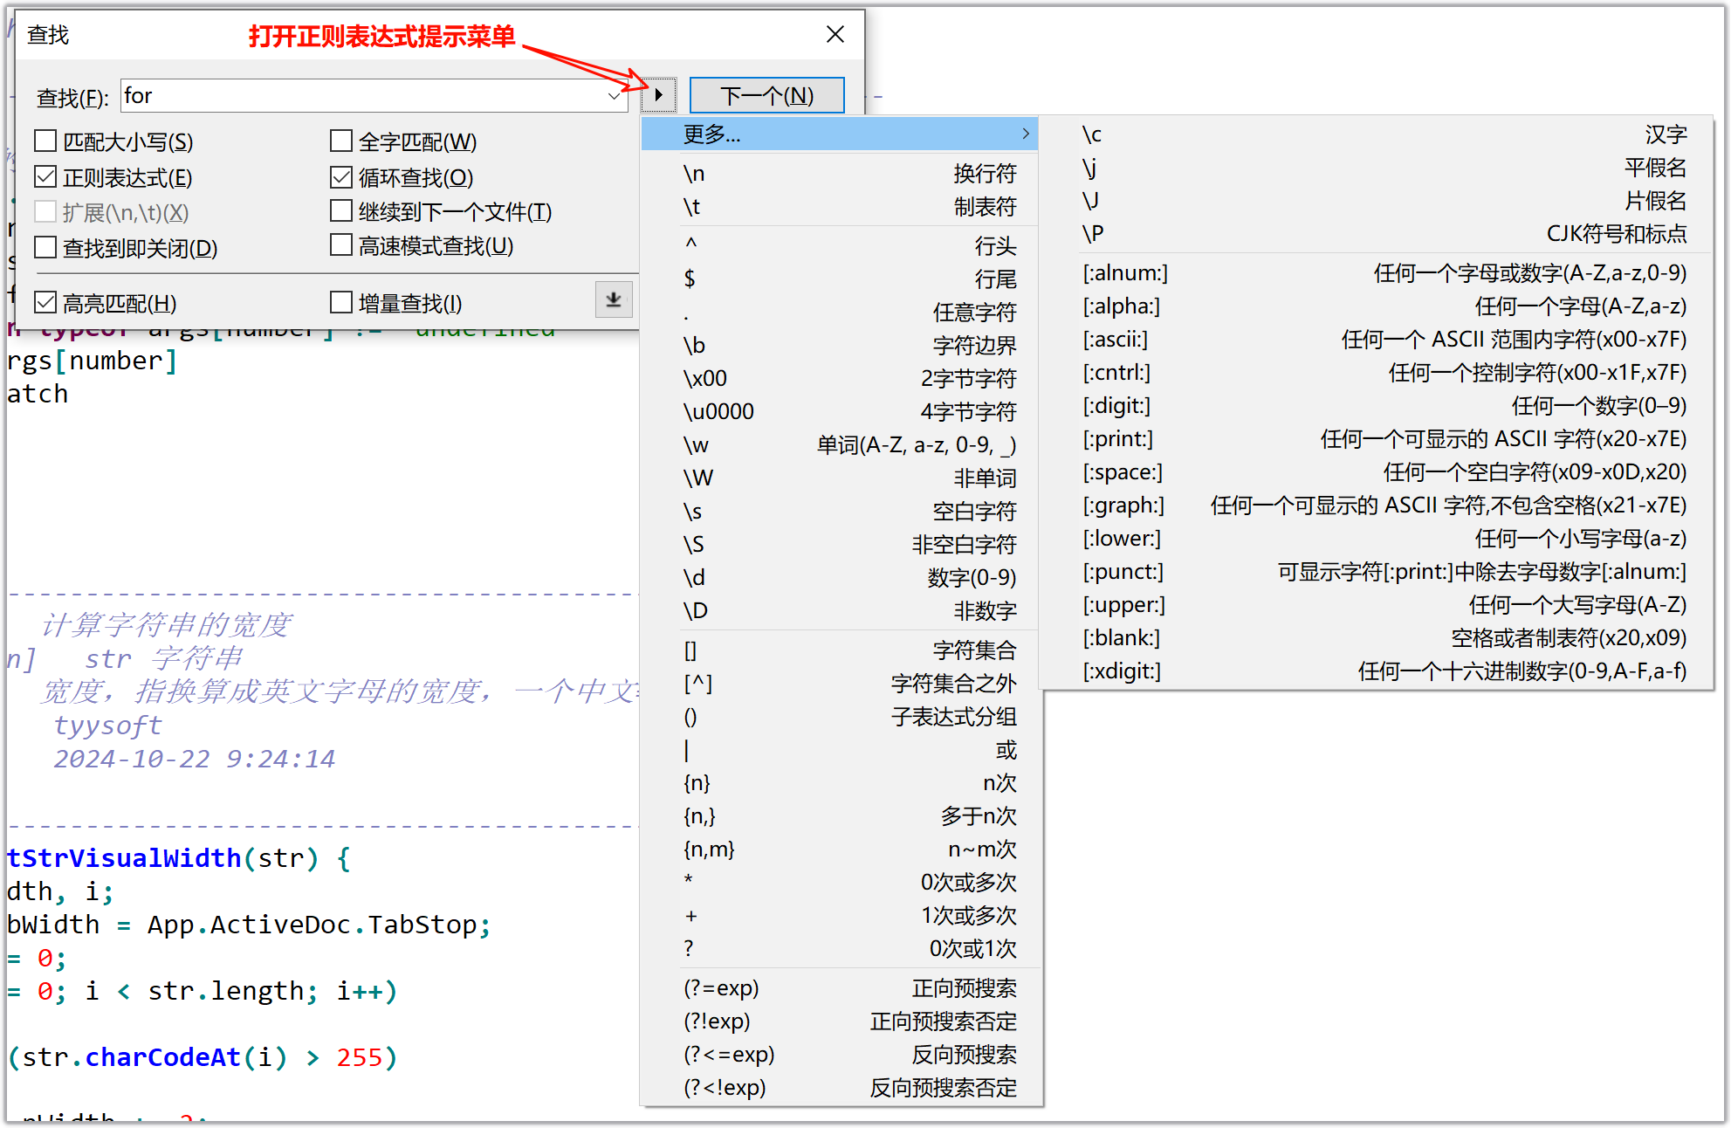Choose [:alnum:] from the submenu
This screenshot has width=1731, height=1128.
pyautogui.click(x=1124, y=273)
